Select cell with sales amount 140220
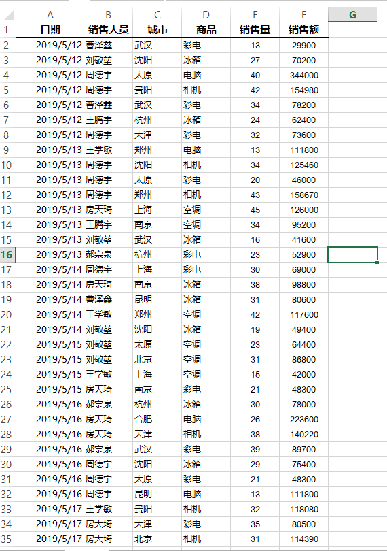387x551 pixels. [304, 434]
